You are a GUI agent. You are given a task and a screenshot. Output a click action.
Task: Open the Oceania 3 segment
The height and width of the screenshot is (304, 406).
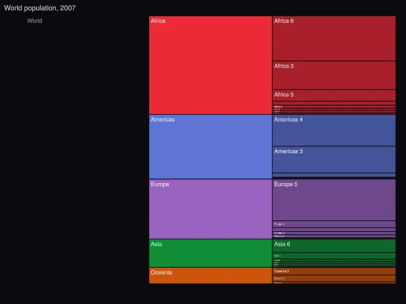334,271
